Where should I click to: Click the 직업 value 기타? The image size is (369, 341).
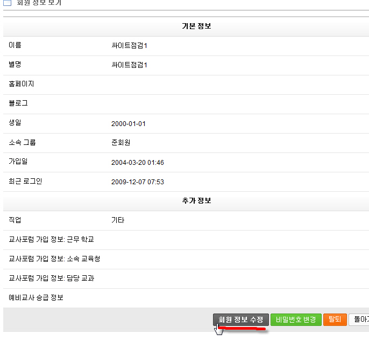click(x=118, y=220)
